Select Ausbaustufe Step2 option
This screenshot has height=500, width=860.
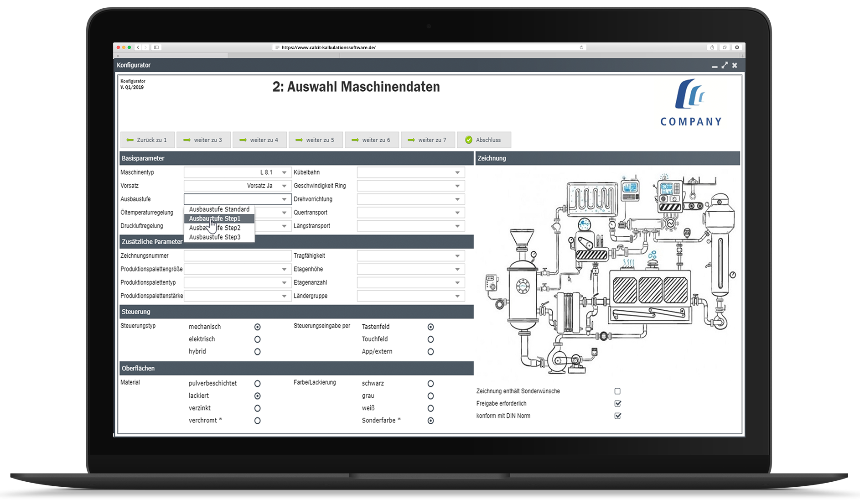coord(219,228)
